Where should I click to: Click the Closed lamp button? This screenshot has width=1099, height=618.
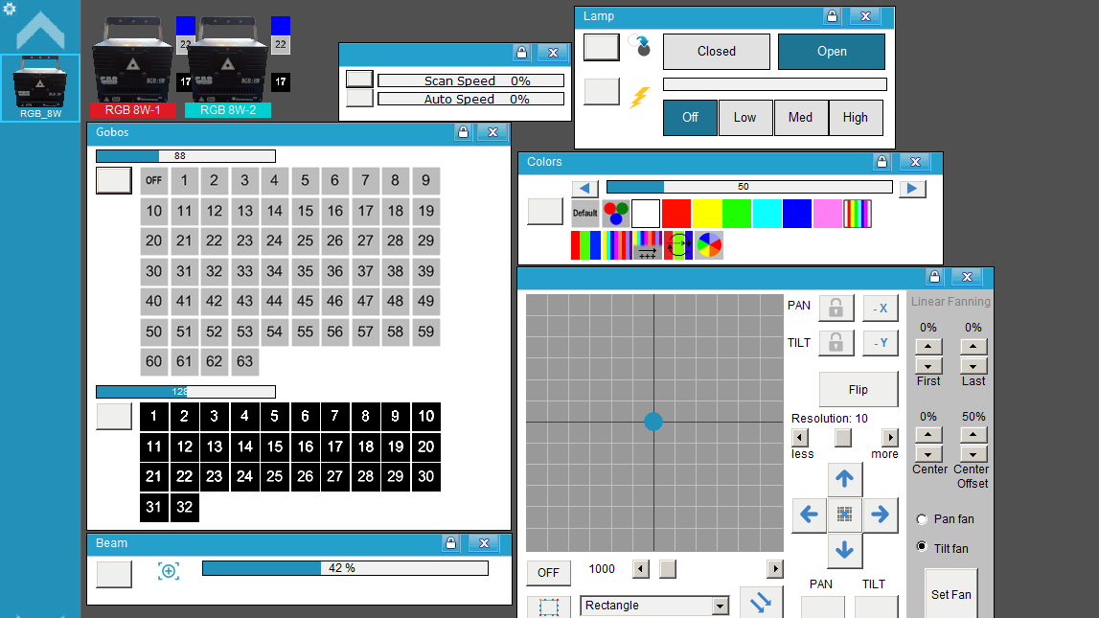717,51
